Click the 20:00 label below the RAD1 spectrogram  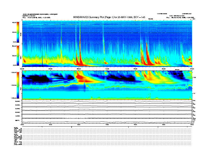pyautogui.click(x=164, y=69)
